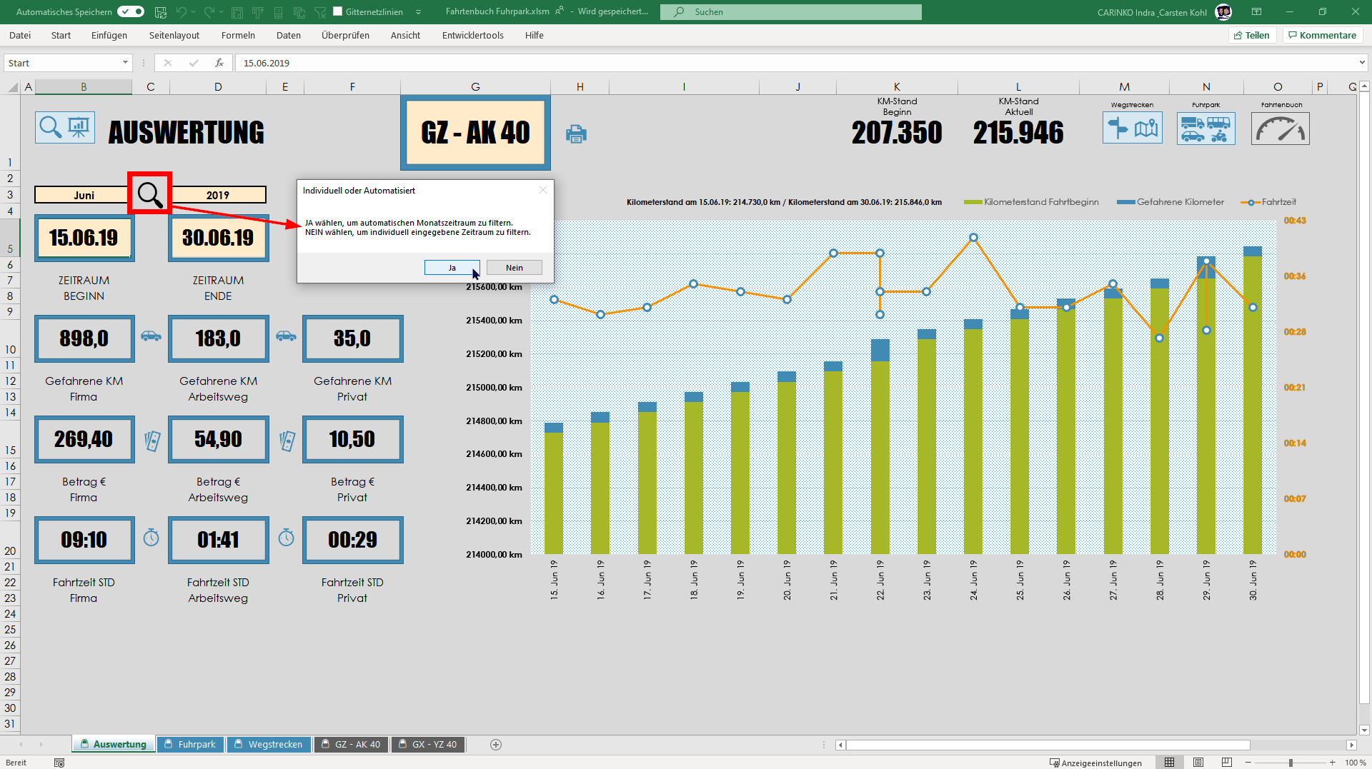
Task: Click Nein button in the dialog
Action: coord(514,268)
